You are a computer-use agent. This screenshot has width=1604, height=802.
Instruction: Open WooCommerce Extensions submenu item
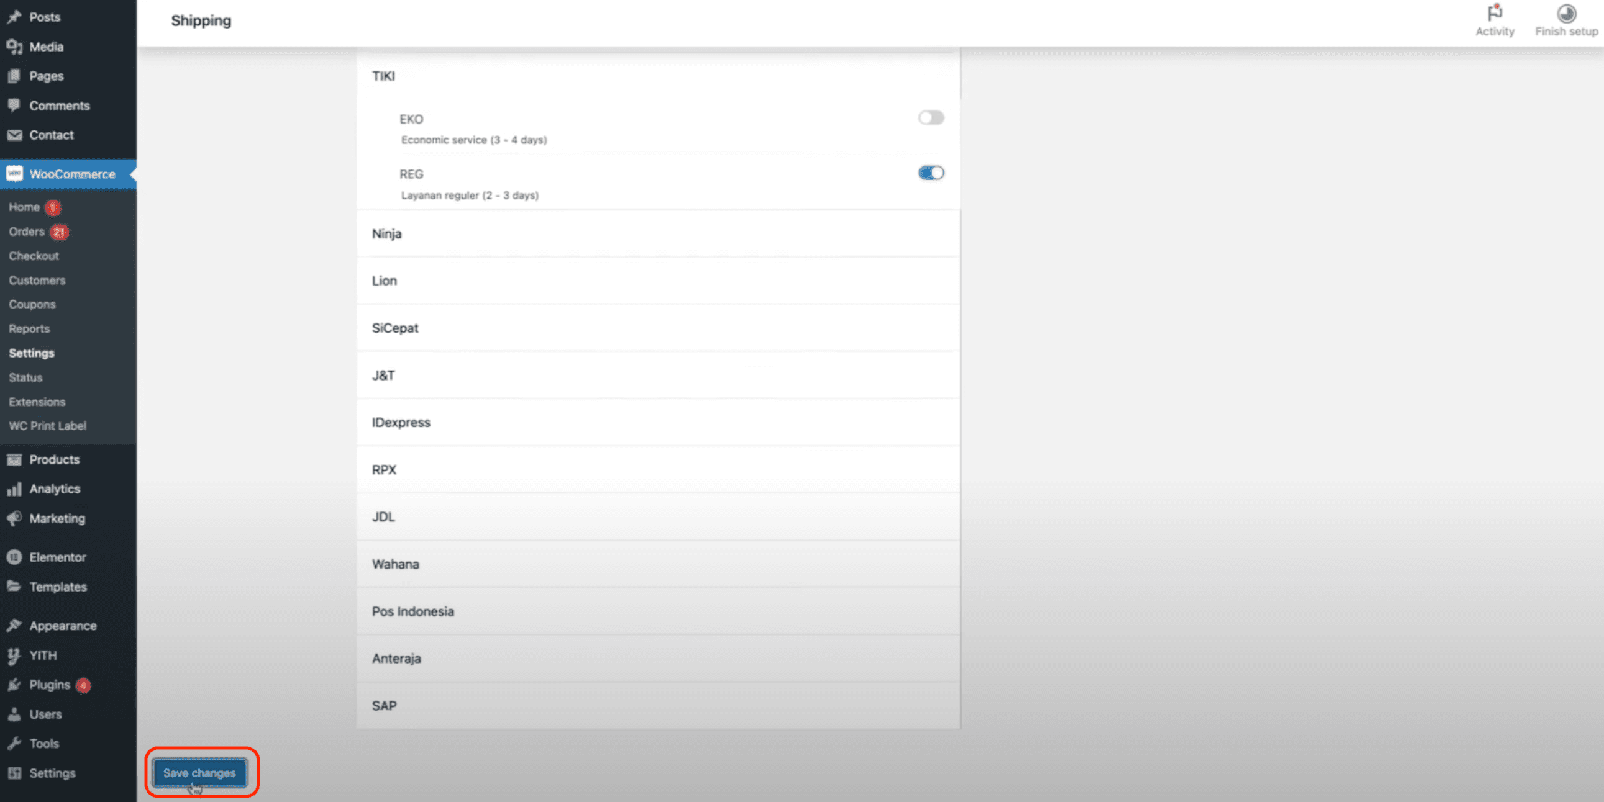click(x=37, y=402)
